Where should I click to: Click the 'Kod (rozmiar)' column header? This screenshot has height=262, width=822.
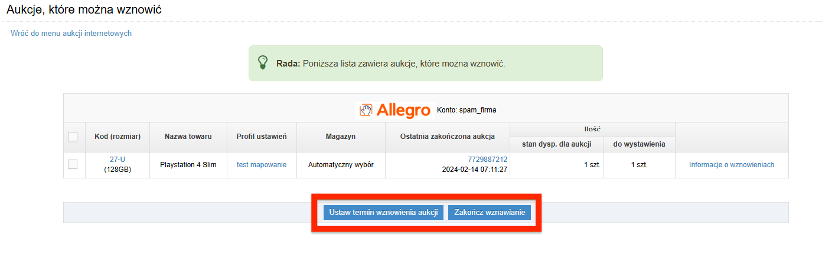[118, 137]
